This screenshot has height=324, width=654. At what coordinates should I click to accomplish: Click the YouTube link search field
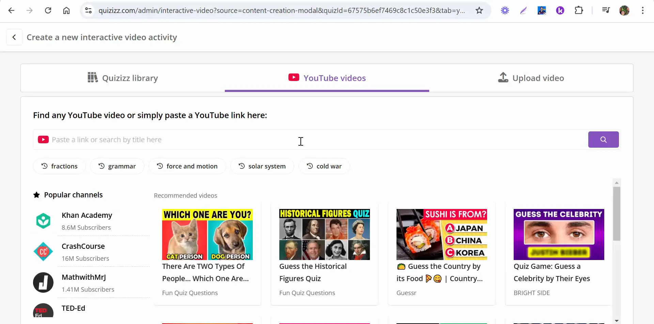point(310,140)
